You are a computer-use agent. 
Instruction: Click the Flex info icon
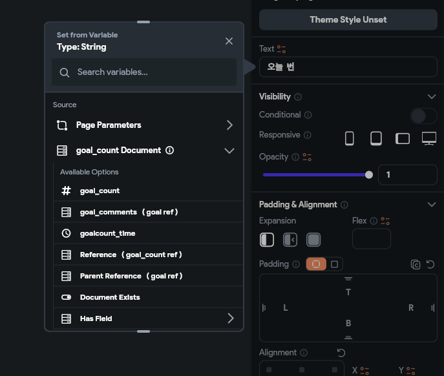click(x=374, y=221)
